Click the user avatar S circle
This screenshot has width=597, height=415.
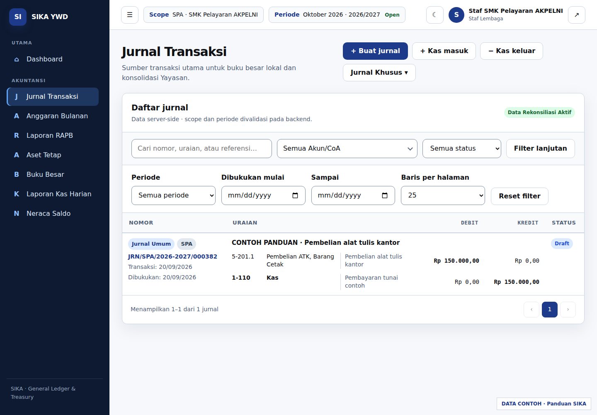(x=456, y=15)
